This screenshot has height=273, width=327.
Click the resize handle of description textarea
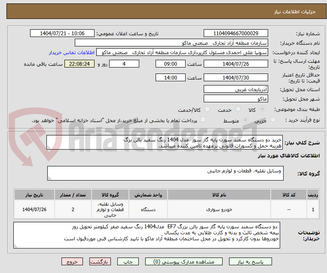(x=49, y=147)
